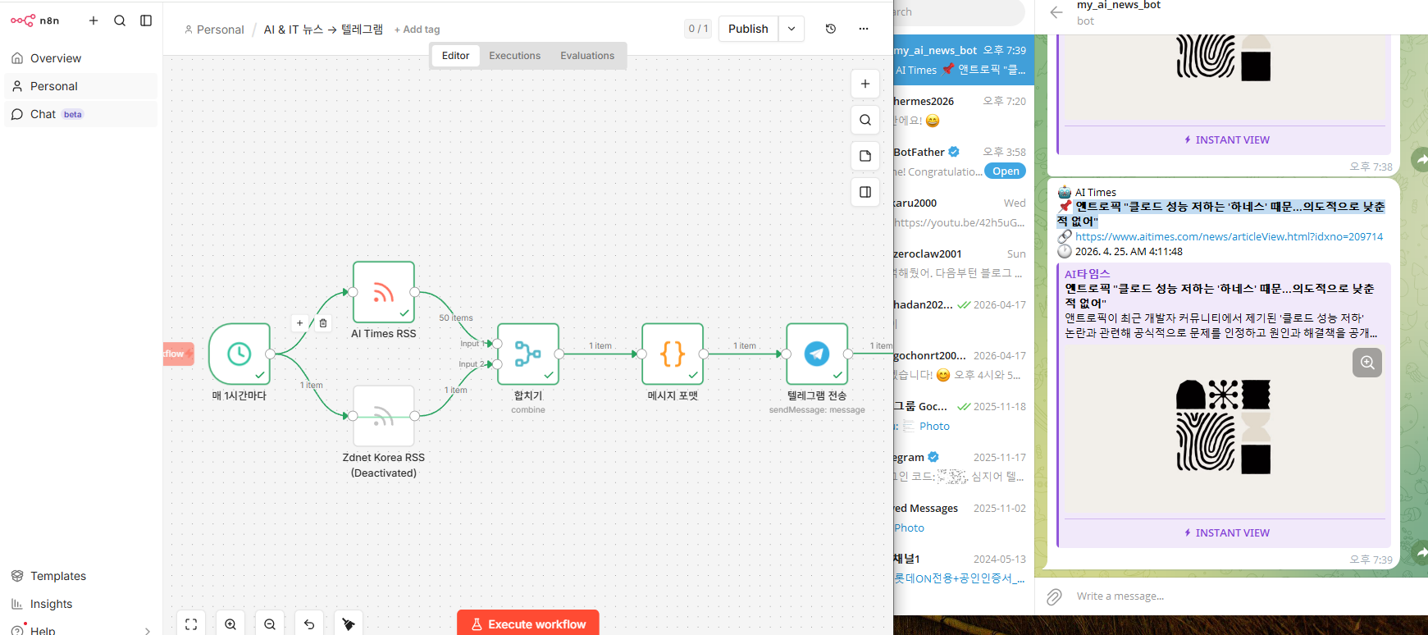Viewport: 1428px width, 635px height.
Task: Open gochonrt200 chat in Telegram
Action: point(964,365)
